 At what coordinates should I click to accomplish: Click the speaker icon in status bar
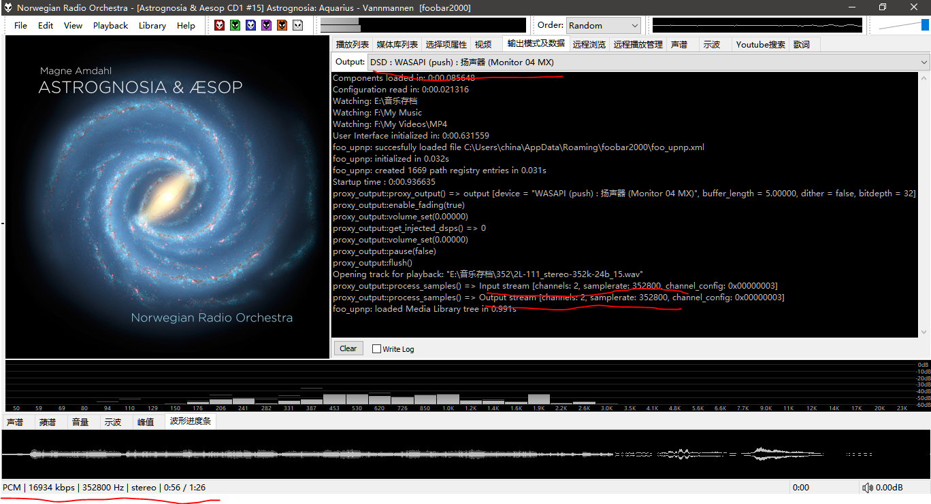pos(867,488)
